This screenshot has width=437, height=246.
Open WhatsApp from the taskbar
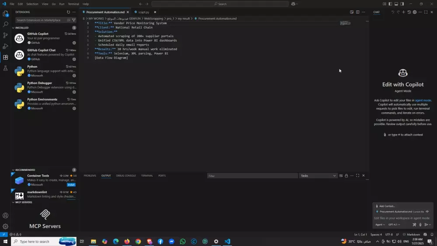183,241
